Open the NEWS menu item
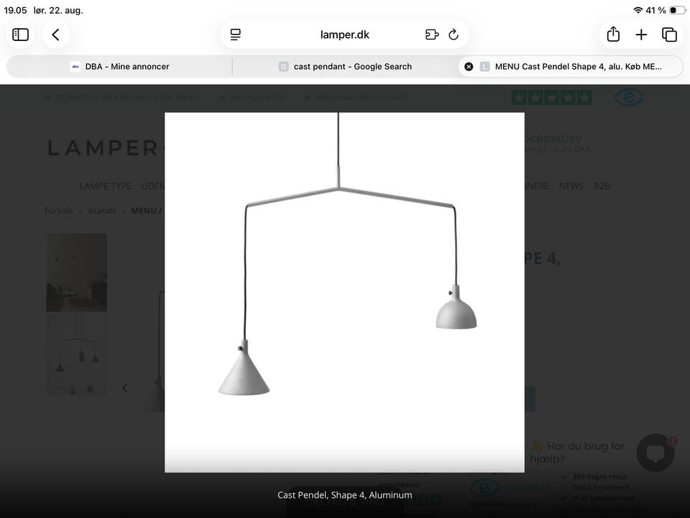Image resolution: width=690 pixels, height=518 pixels. (571, 186)
